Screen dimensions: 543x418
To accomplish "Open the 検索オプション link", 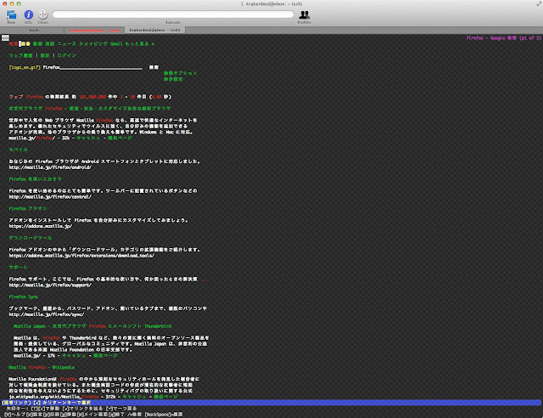I will [x=181, y=73].
